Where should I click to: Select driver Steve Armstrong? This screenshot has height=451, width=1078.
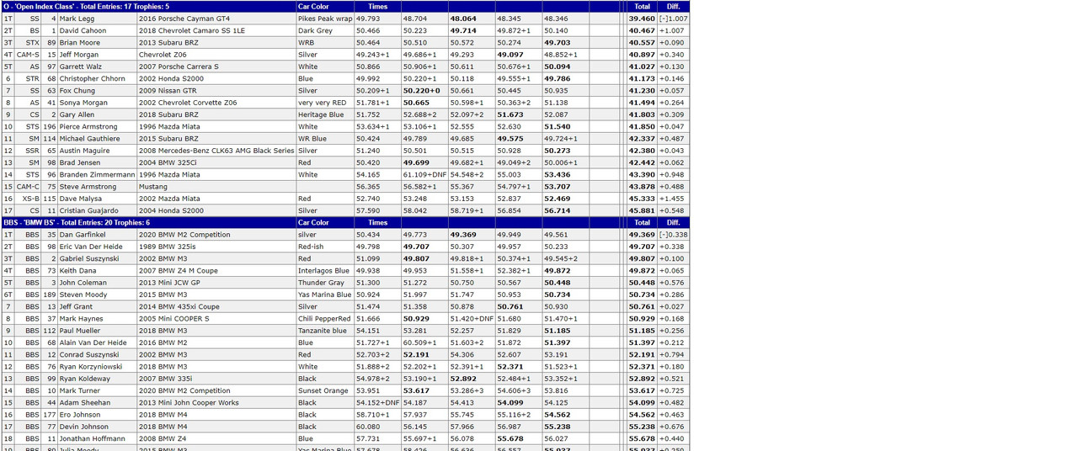coord(88,187)
